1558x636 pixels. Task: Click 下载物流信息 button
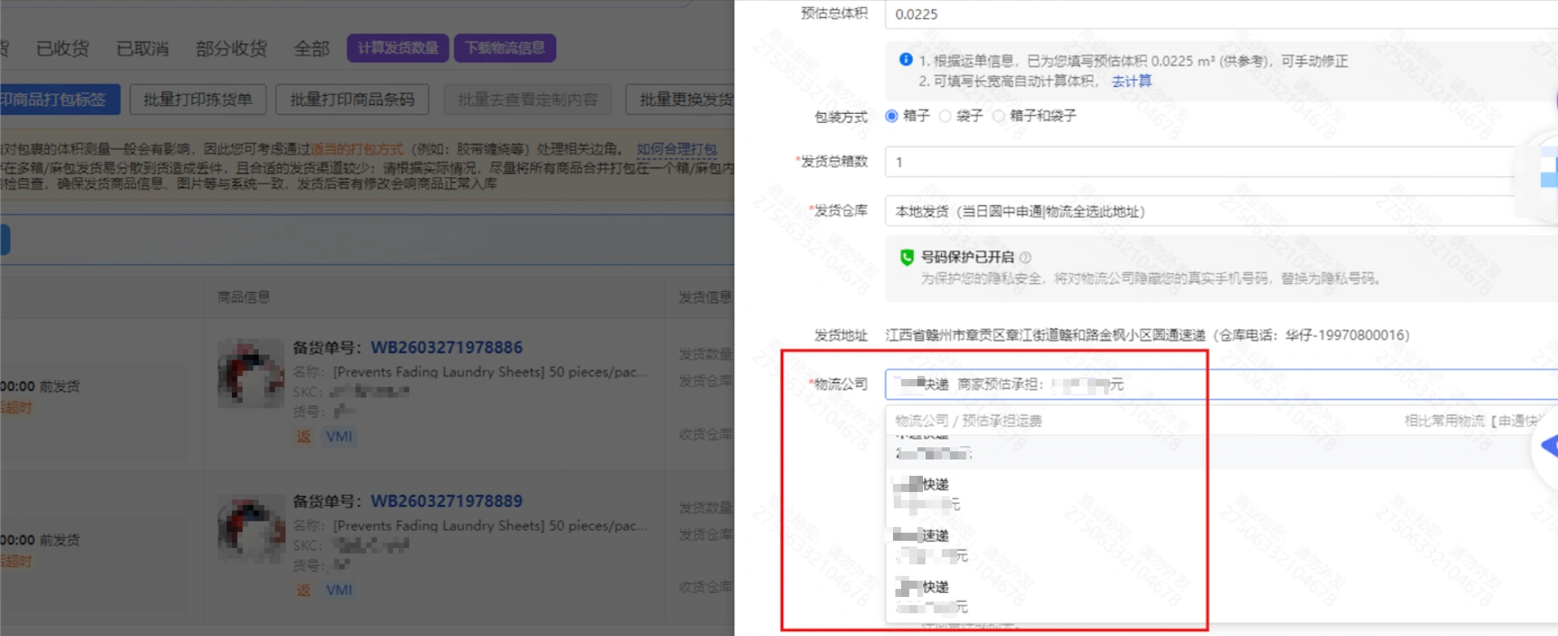click(x=505, y=48)
